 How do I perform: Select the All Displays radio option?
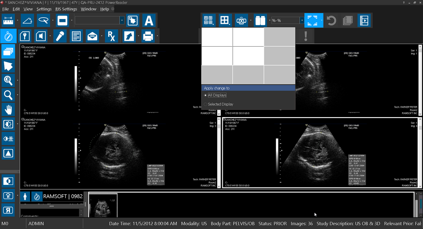206,95
